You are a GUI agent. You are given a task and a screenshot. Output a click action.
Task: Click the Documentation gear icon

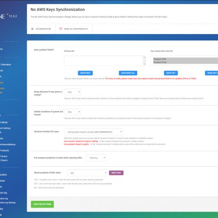32,29
